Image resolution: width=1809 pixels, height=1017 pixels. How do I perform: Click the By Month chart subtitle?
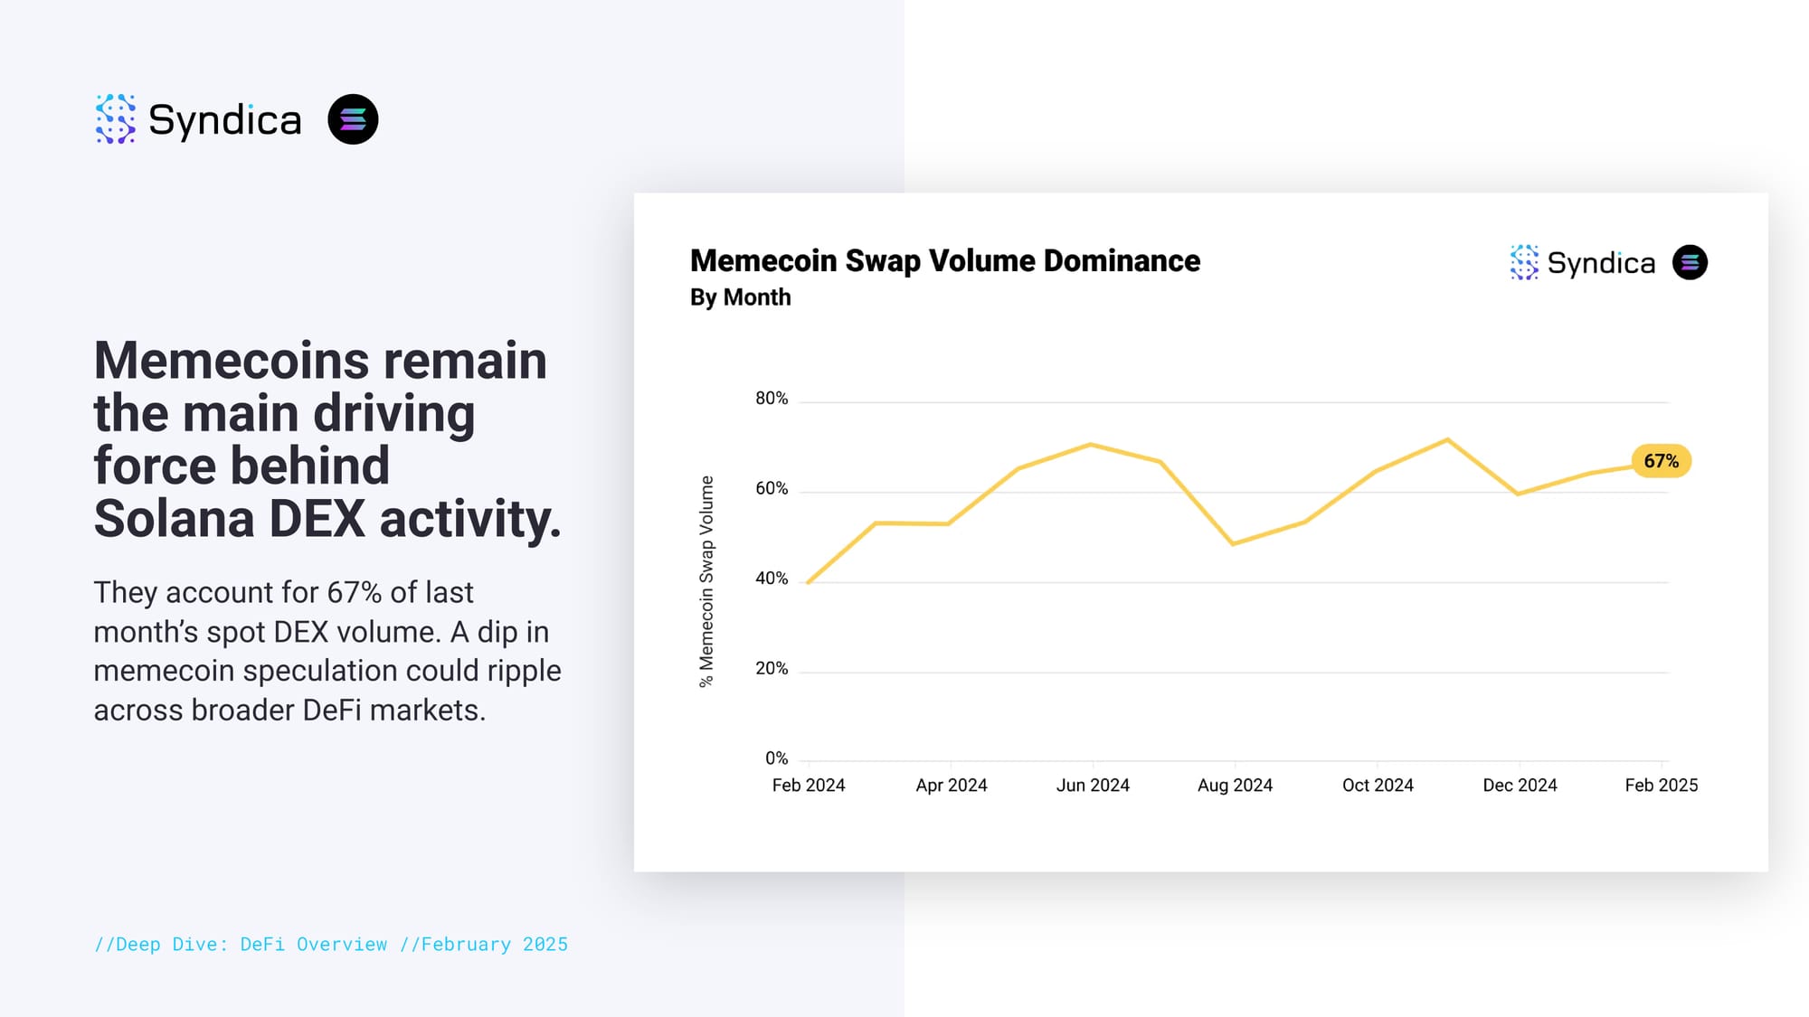[x=740, y=297]
